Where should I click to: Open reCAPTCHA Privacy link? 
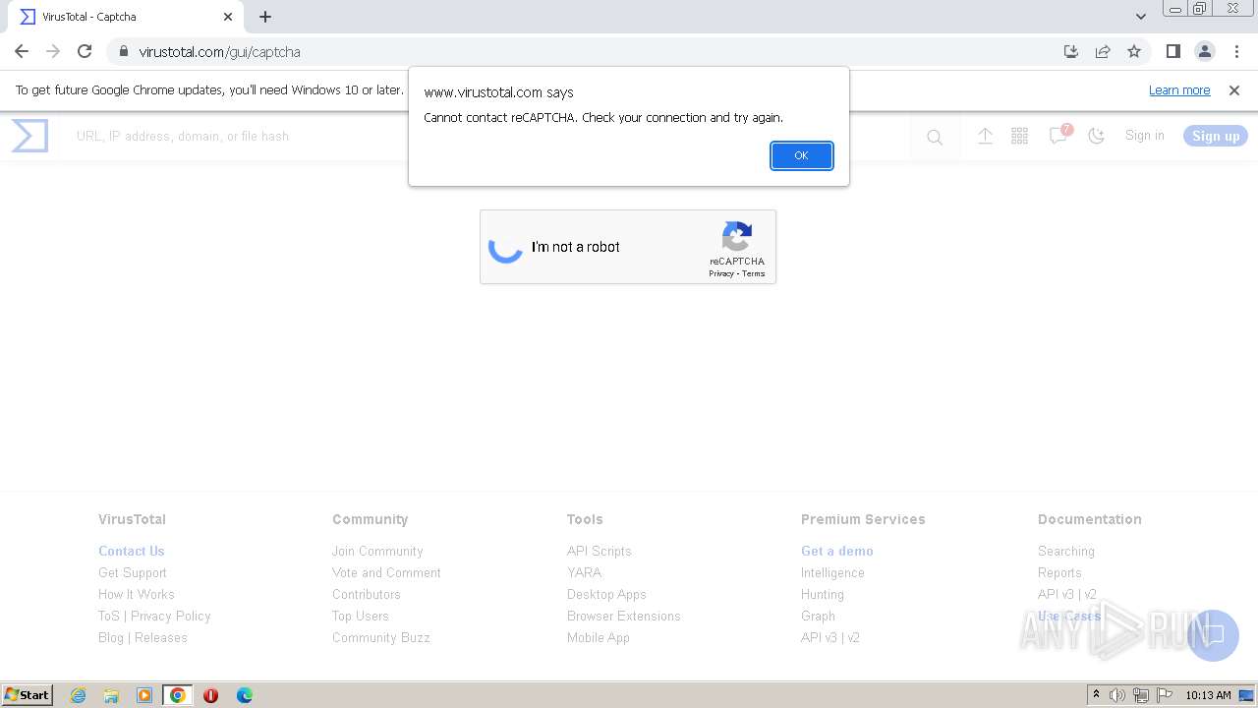(721, 274)
